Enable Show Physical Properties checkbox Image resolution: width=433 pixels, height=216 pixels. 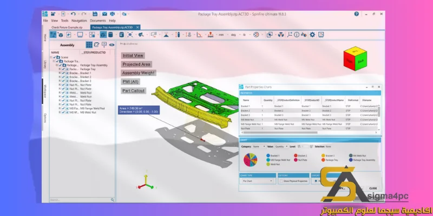[281, 181]
